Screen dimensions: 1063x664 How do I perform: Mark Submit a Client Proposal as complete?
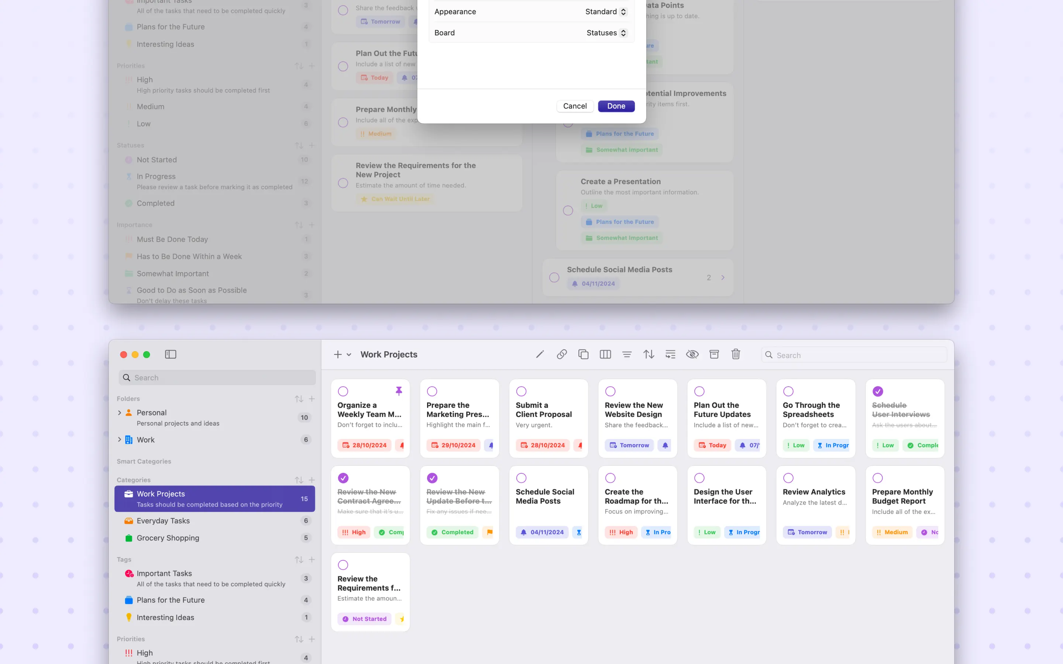click(x=522, y=391)
